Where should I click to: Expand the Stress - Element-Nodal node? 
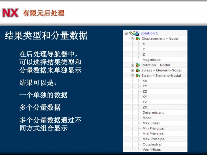[132, 70]
